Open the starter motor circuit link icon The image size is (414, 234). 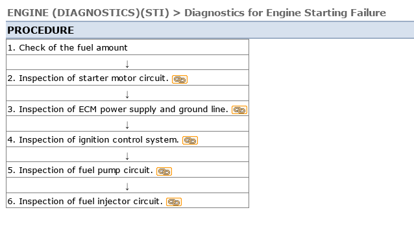(180, 80)
